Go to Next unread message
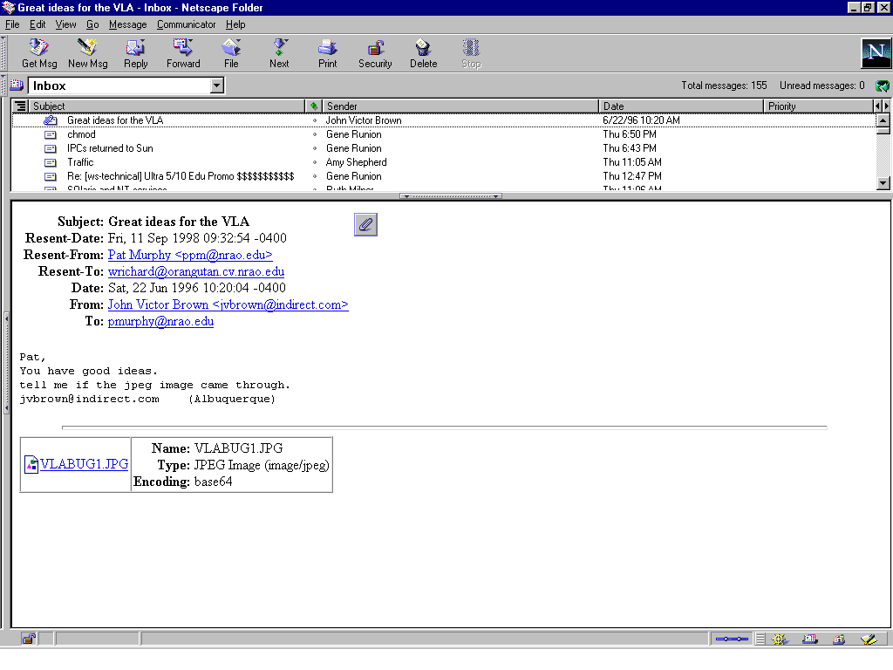The image size is (893, 670). point(279,53)
